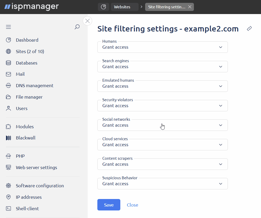
Task: Click the ispmanager logo
Action: (32, 7)
